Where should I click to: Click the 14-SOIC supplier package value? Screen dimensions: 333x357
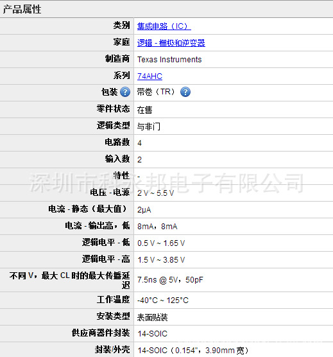point(152,334)
